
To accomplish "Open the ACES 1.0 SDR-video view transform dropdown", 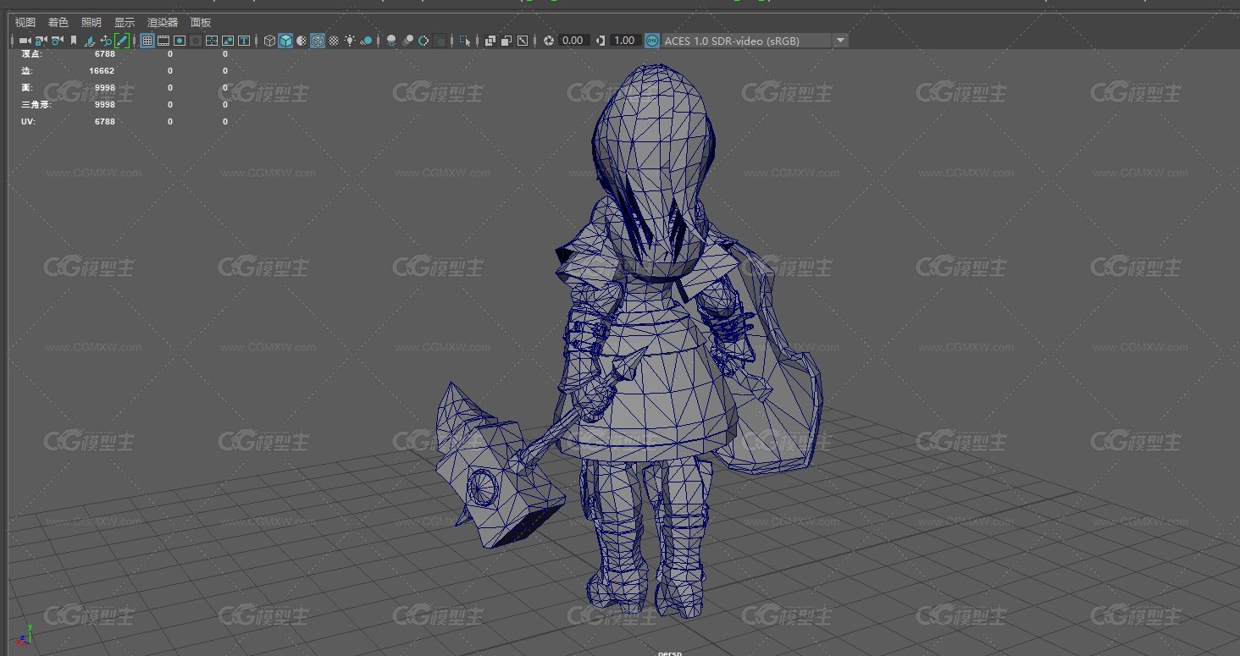I will 755,41.
